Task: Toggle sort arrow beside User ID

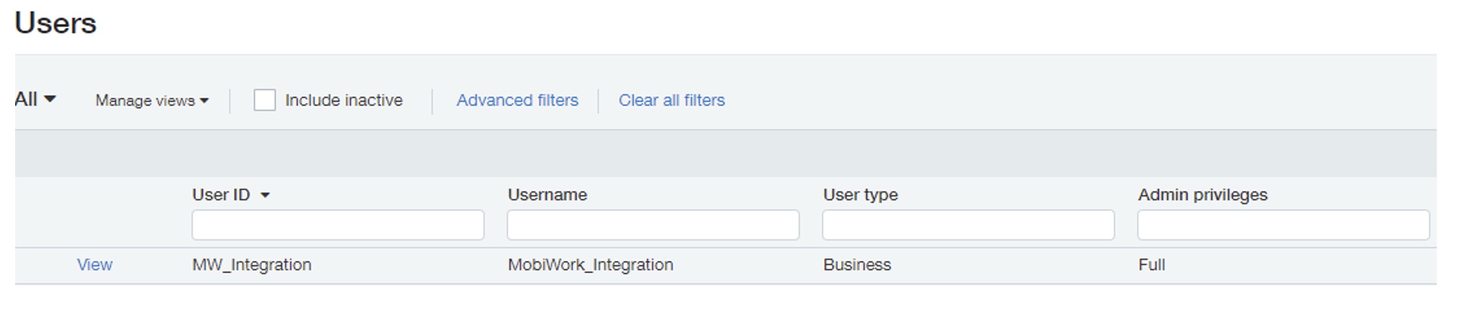Action: 265,195
